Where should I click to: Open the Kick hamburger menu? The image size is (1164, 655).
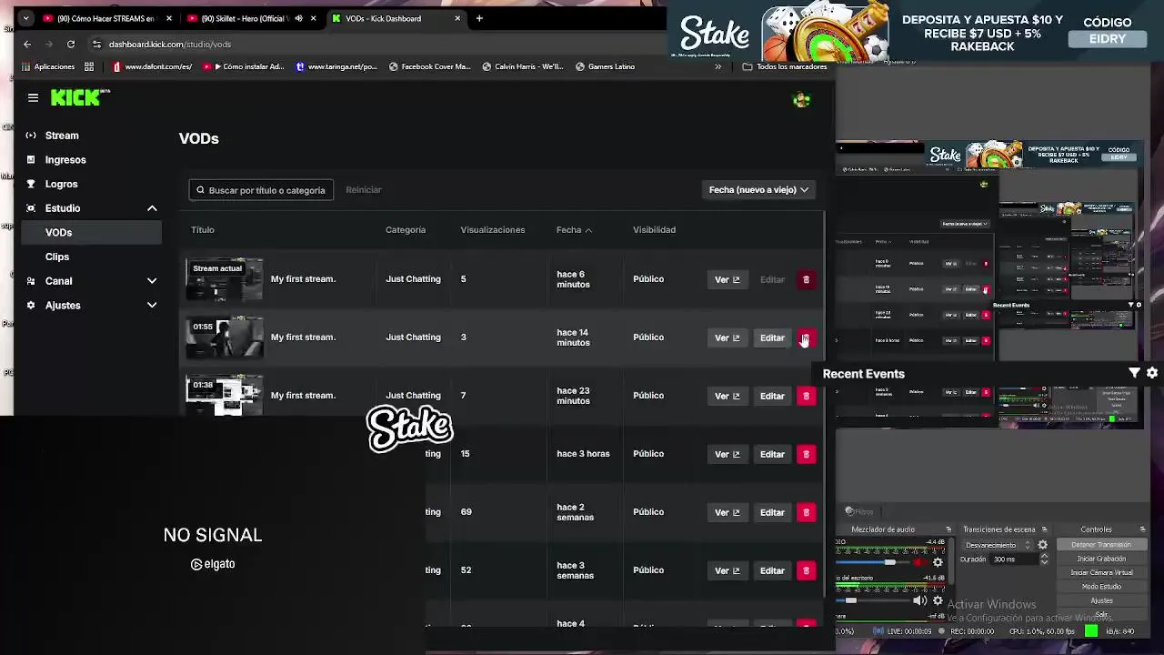click(x=33, y=97)
